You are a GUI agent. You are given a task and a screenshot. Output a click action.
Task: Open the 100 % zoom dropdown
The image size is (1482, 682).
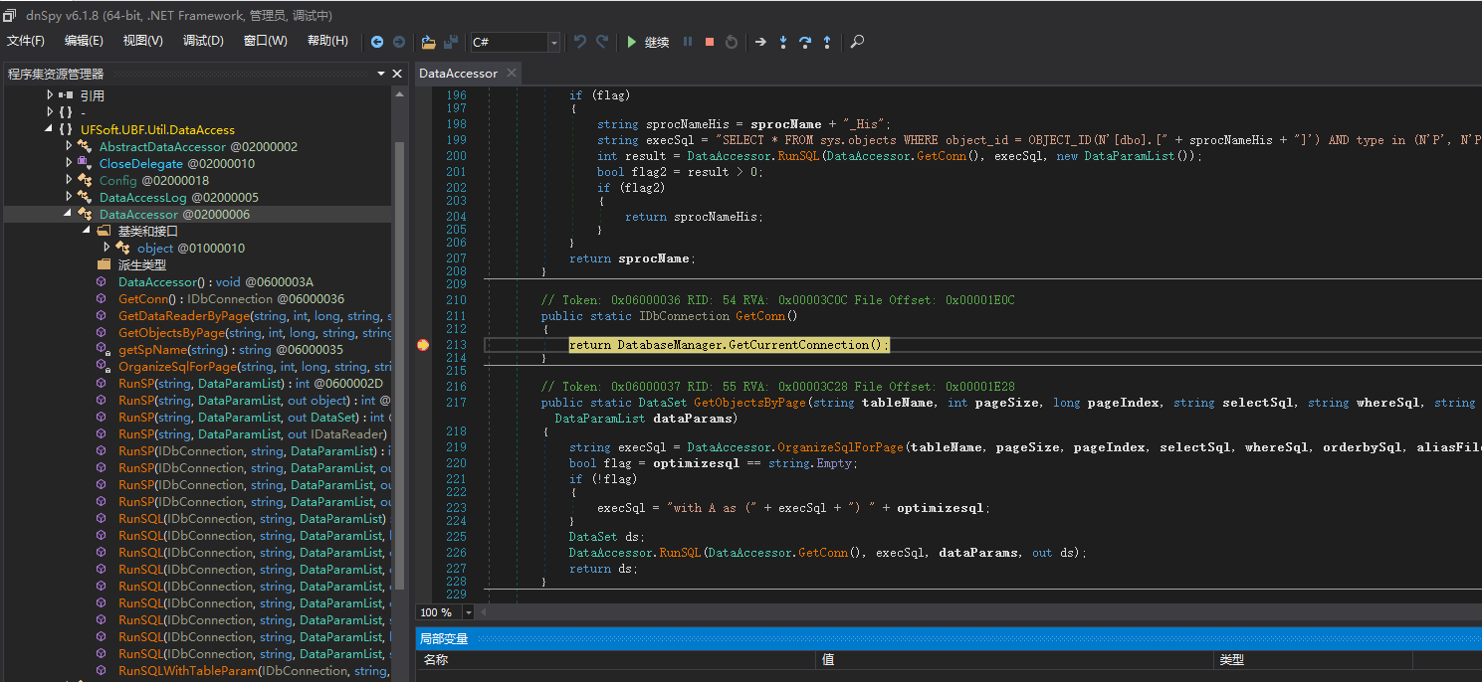(x=468, y=612)
